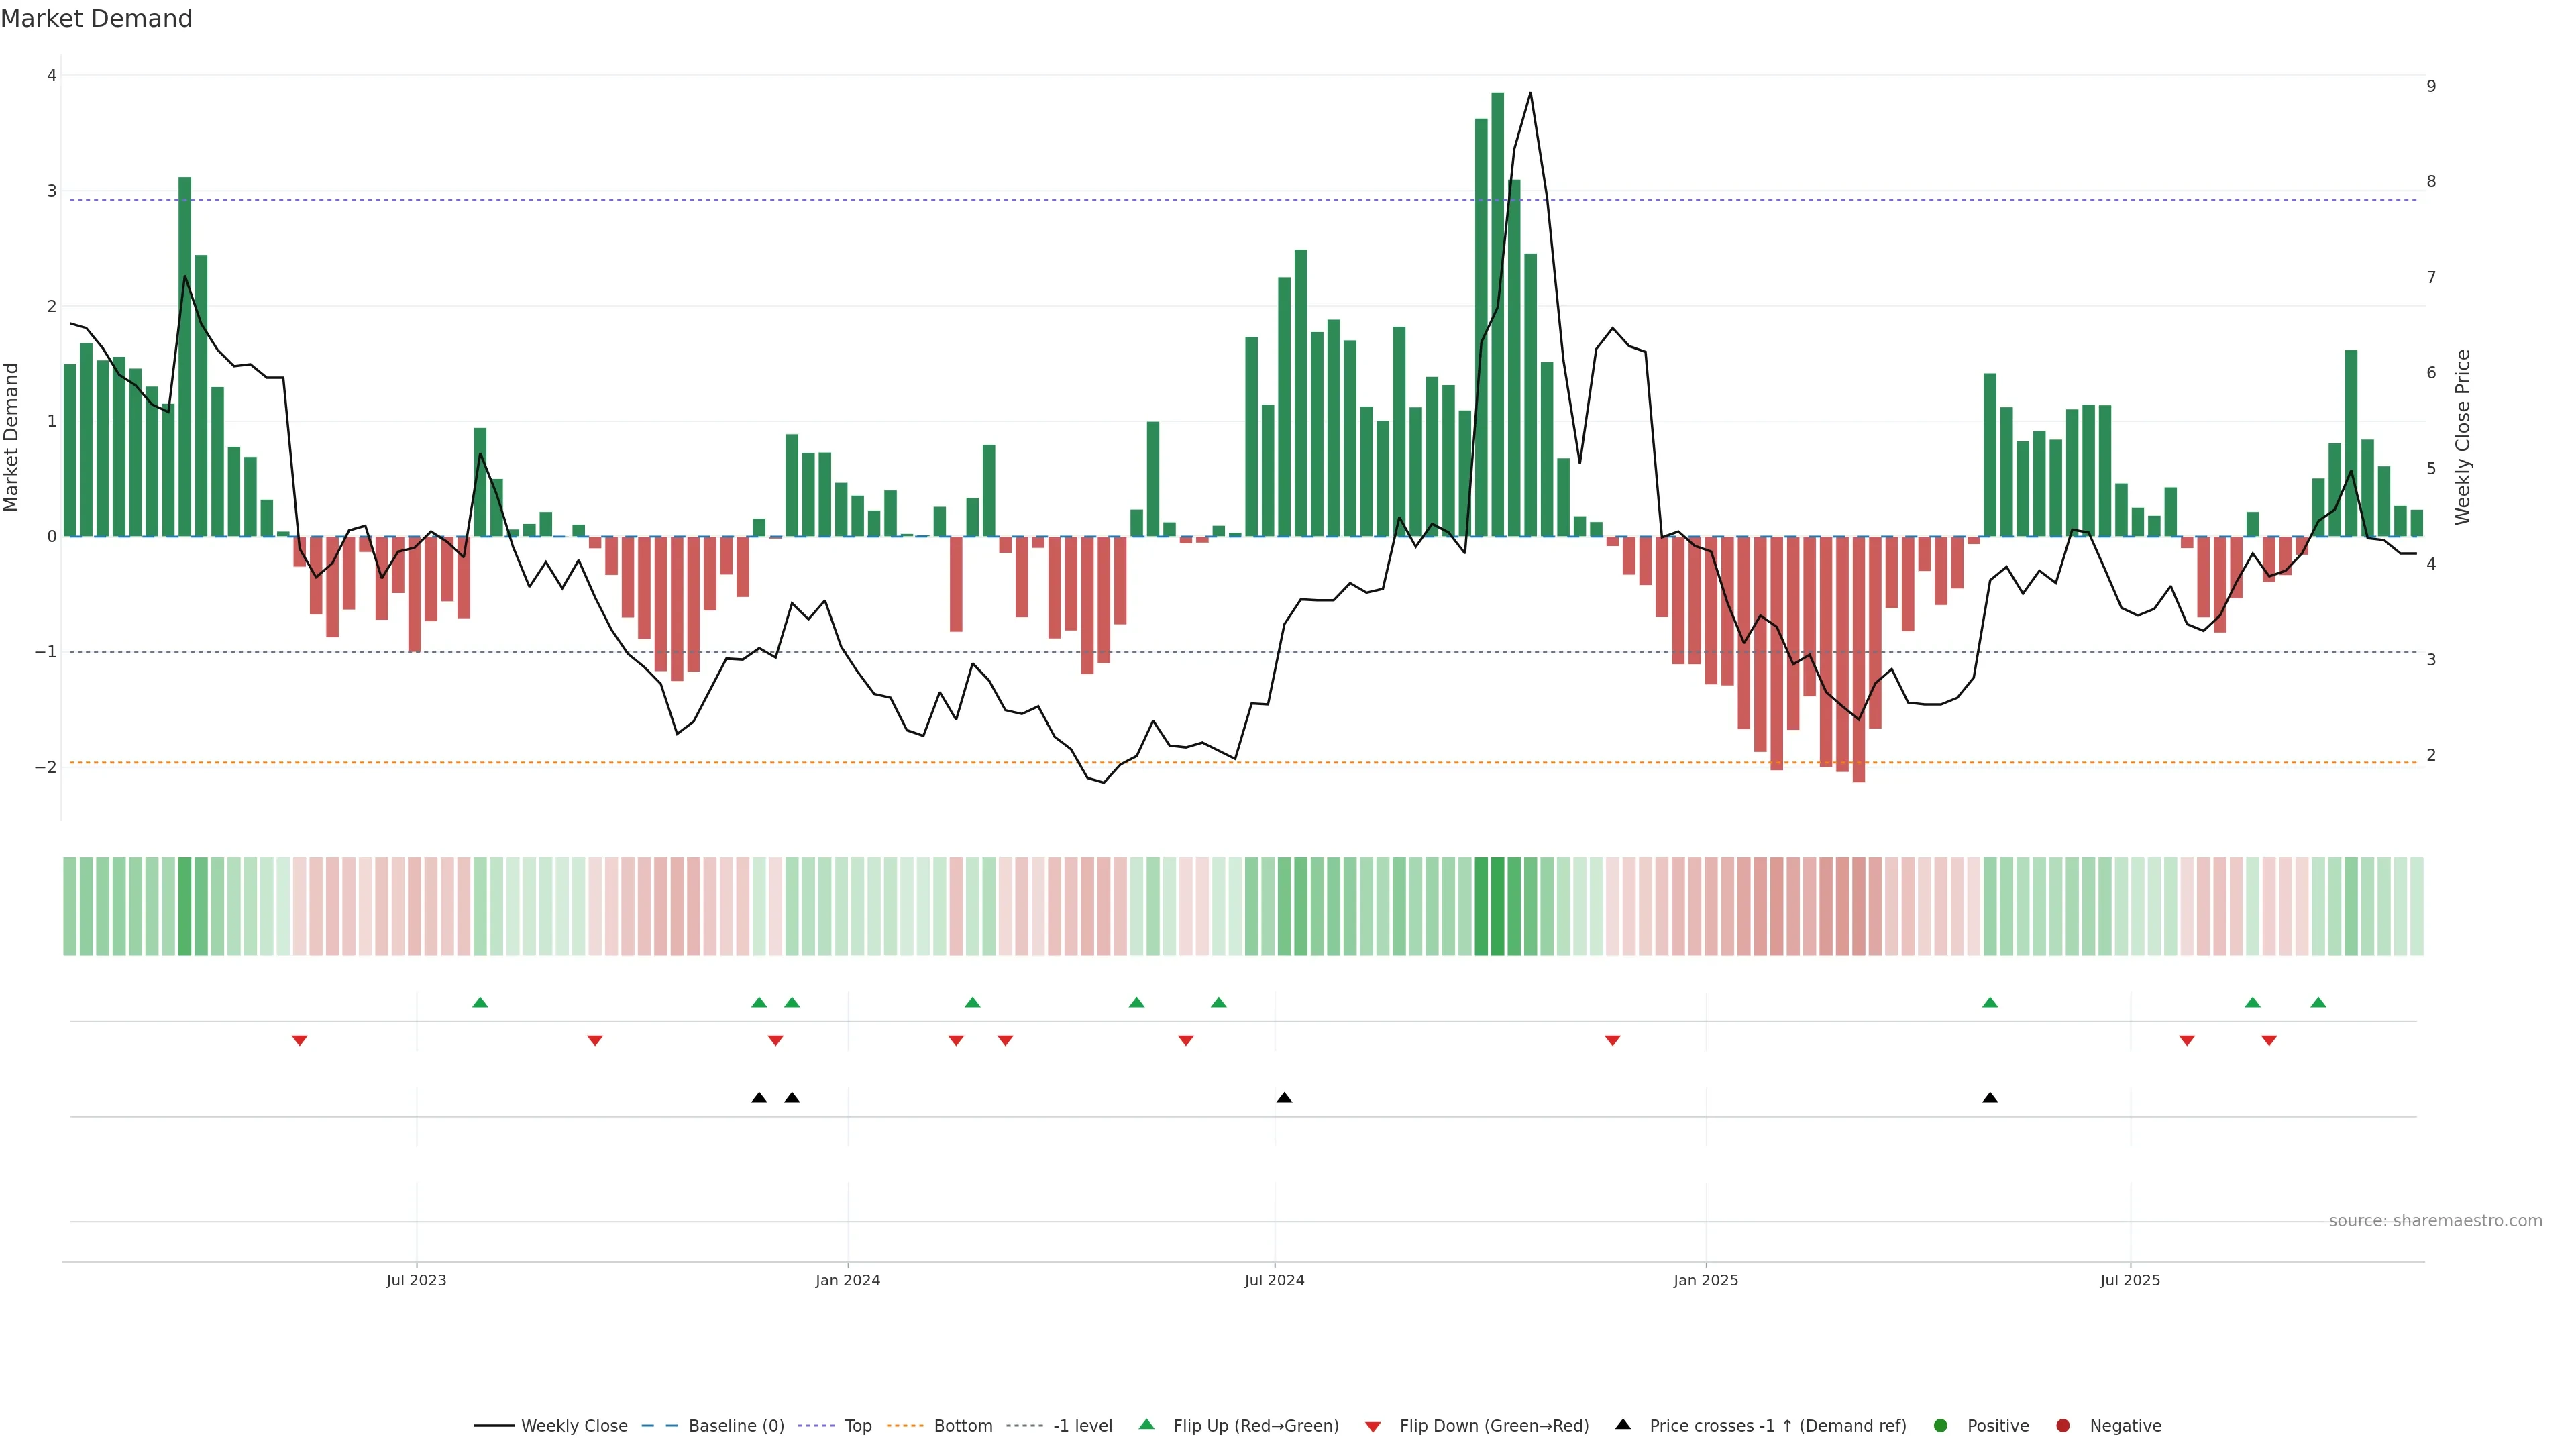
Task: Click the source: sharemaestro.com text
Action: 2435,1220
